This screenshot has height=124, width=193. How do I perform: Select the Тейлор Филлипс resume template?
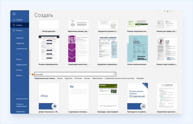[x=138, y=49]
